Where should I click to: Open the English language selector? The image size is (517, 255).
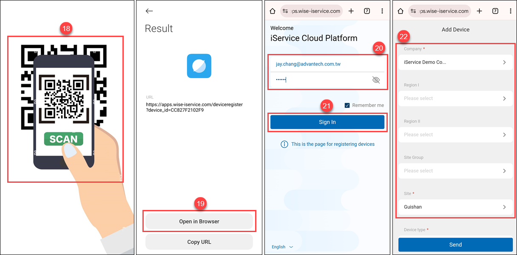coord(282,247)
